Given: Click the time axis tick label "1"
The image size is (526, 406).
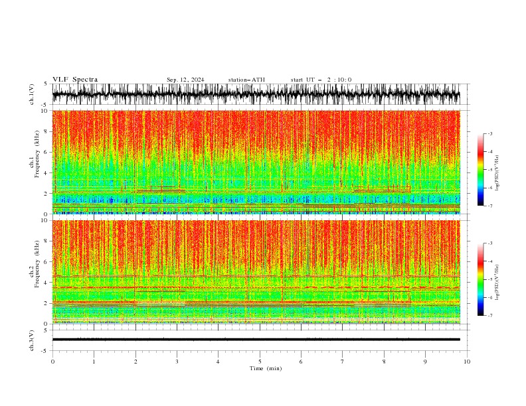Looking at the screenshot, I should (x=94, y=362).
